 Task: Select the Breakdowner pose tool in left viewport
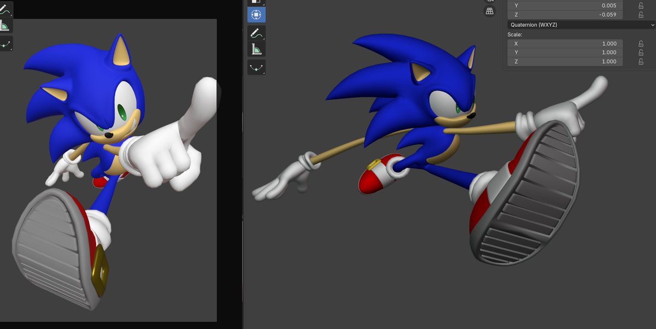pos(5,44)
